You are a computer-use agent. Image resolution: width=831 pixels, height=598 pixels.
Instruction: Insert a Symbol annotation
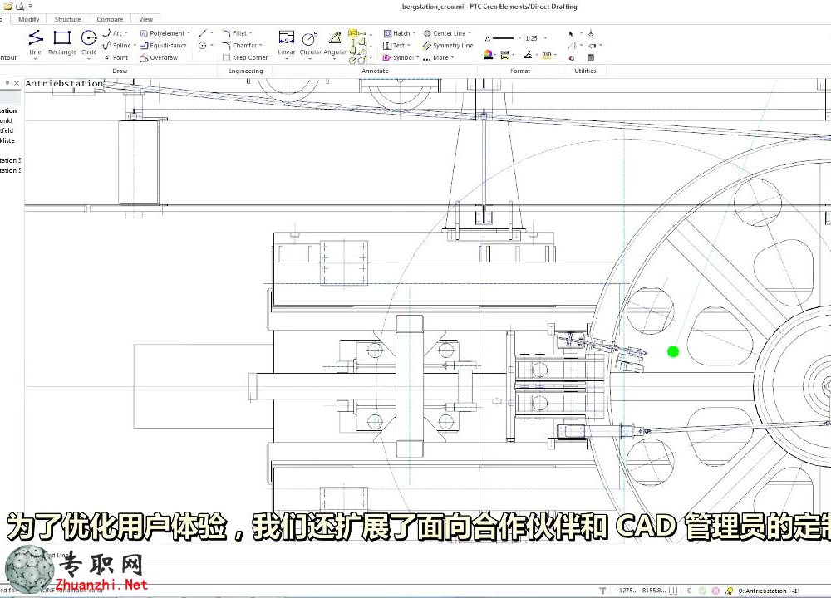(x=399, y=57)
